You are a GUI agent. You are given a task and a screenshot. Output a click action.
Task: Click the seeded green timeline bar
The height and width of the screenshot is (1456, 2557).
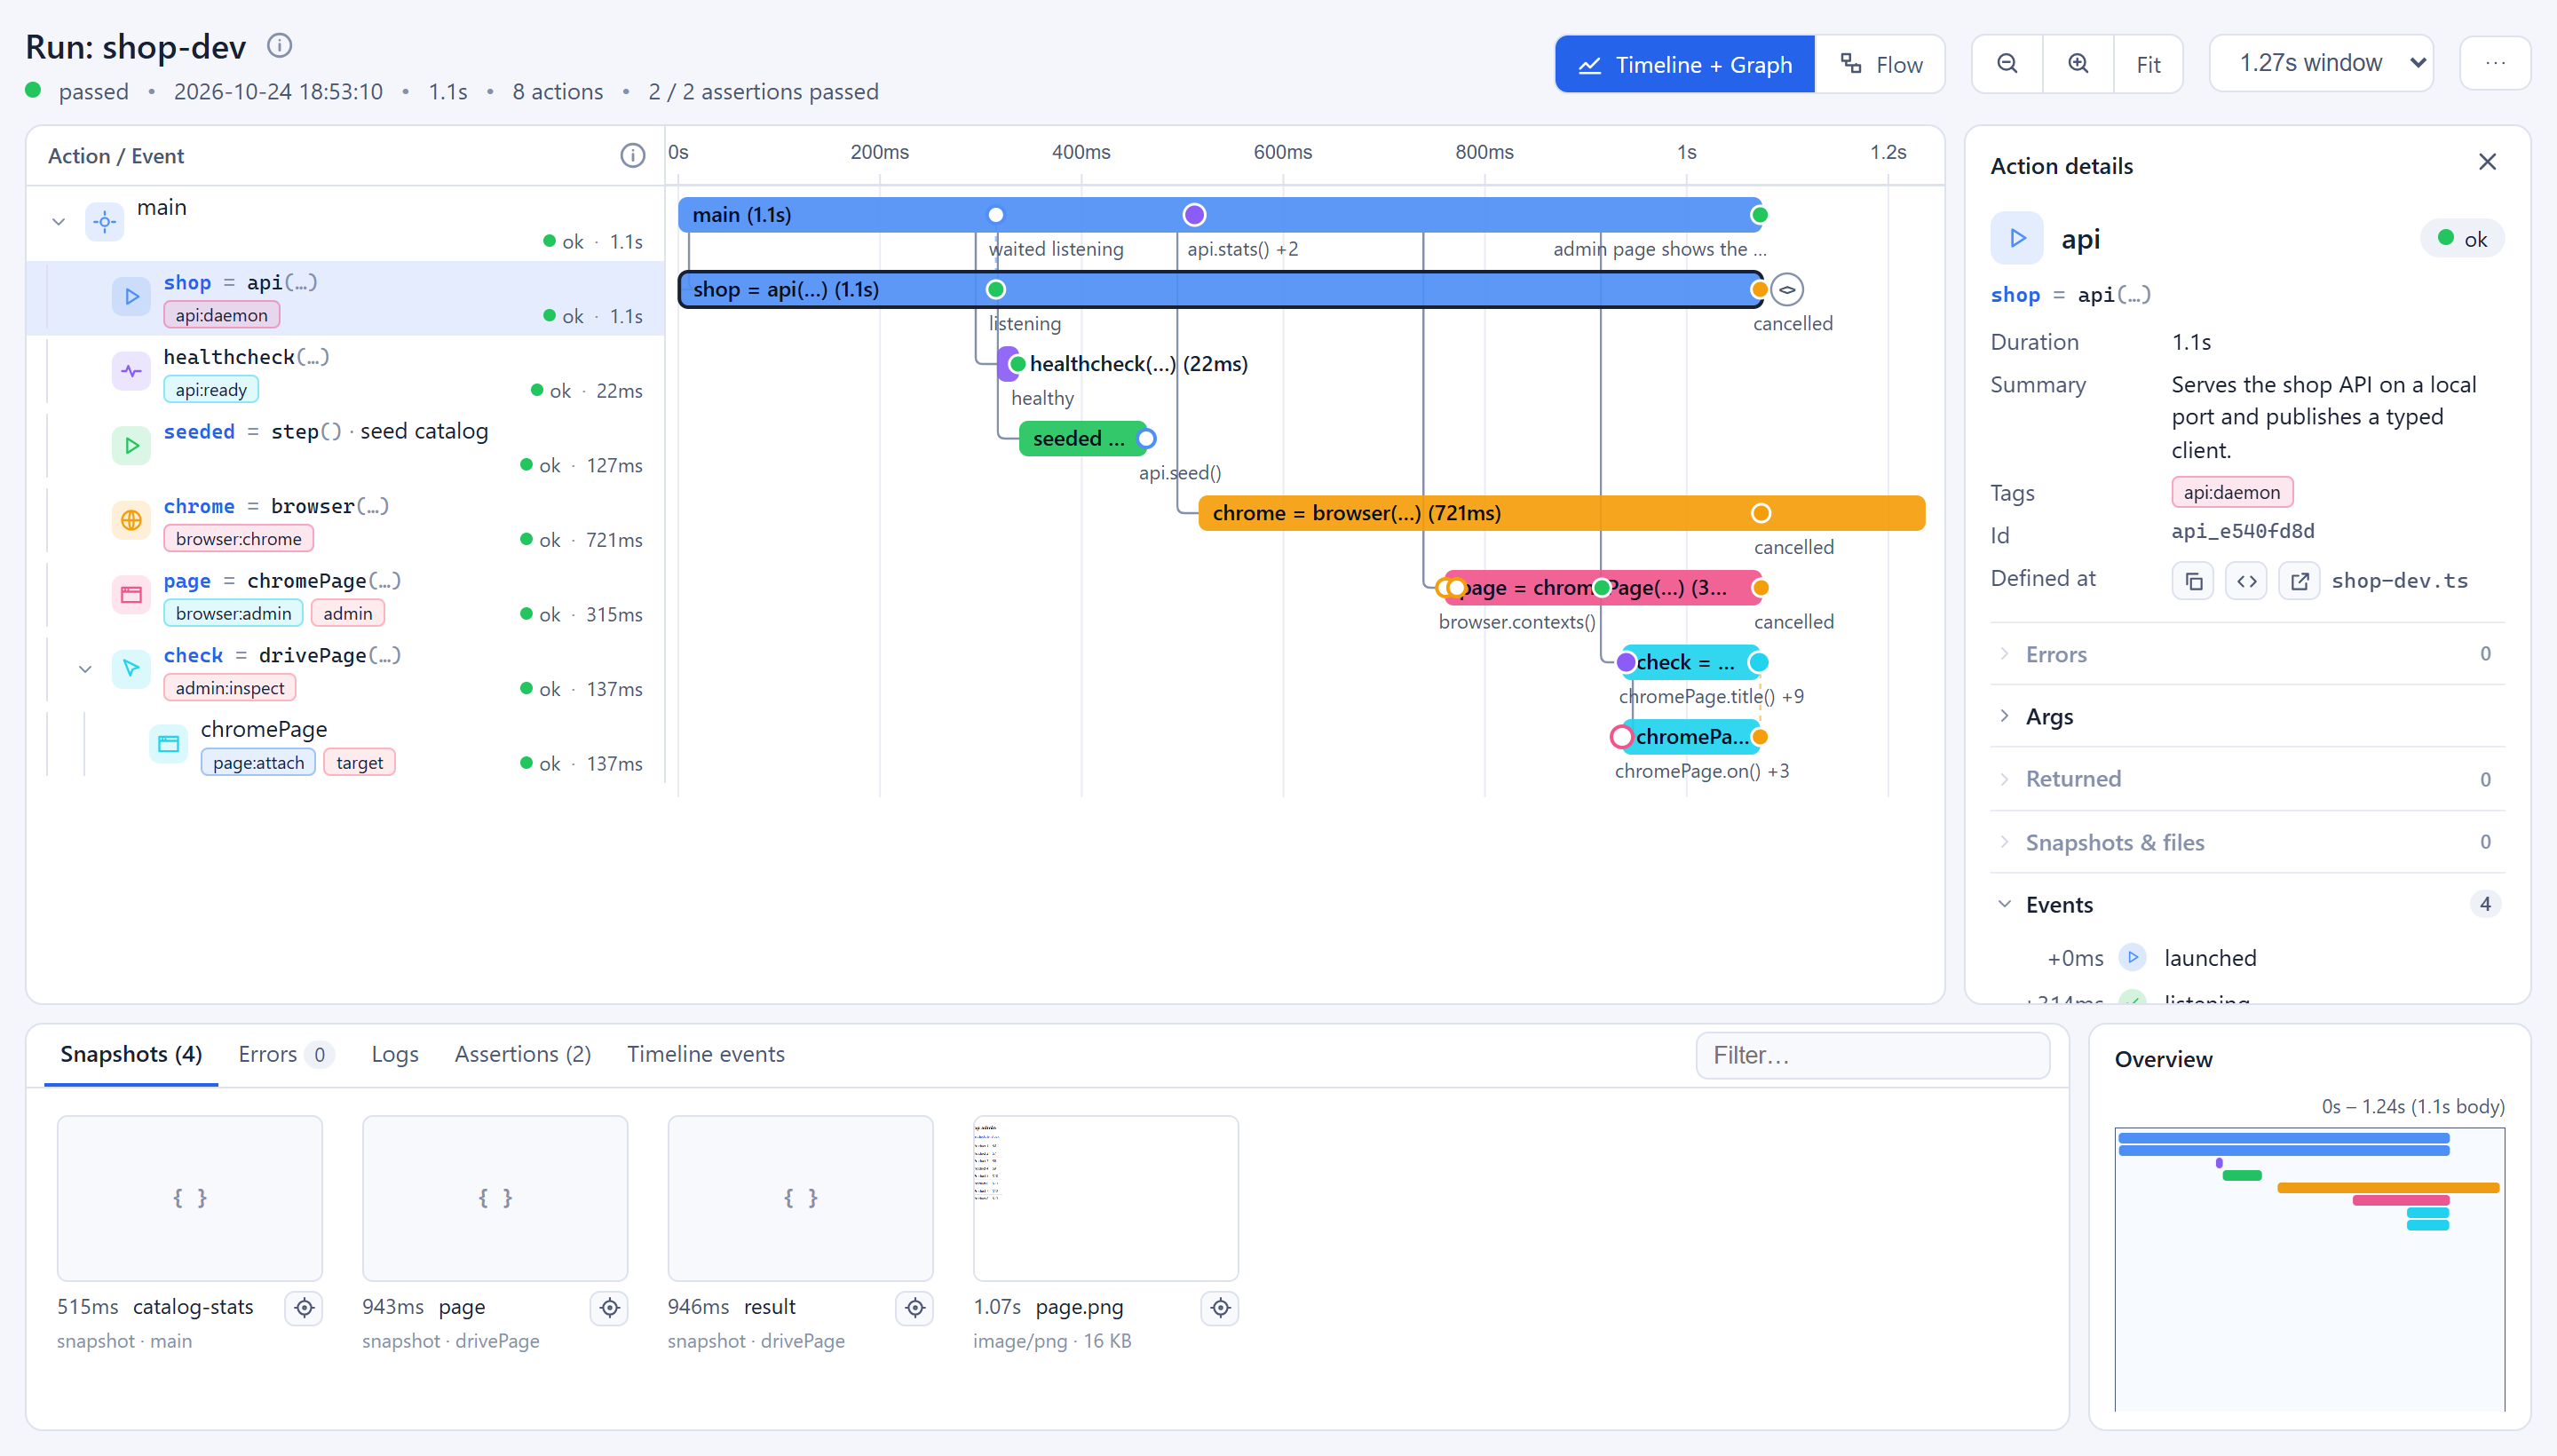pyautogui.click(x=1082, y=439)
